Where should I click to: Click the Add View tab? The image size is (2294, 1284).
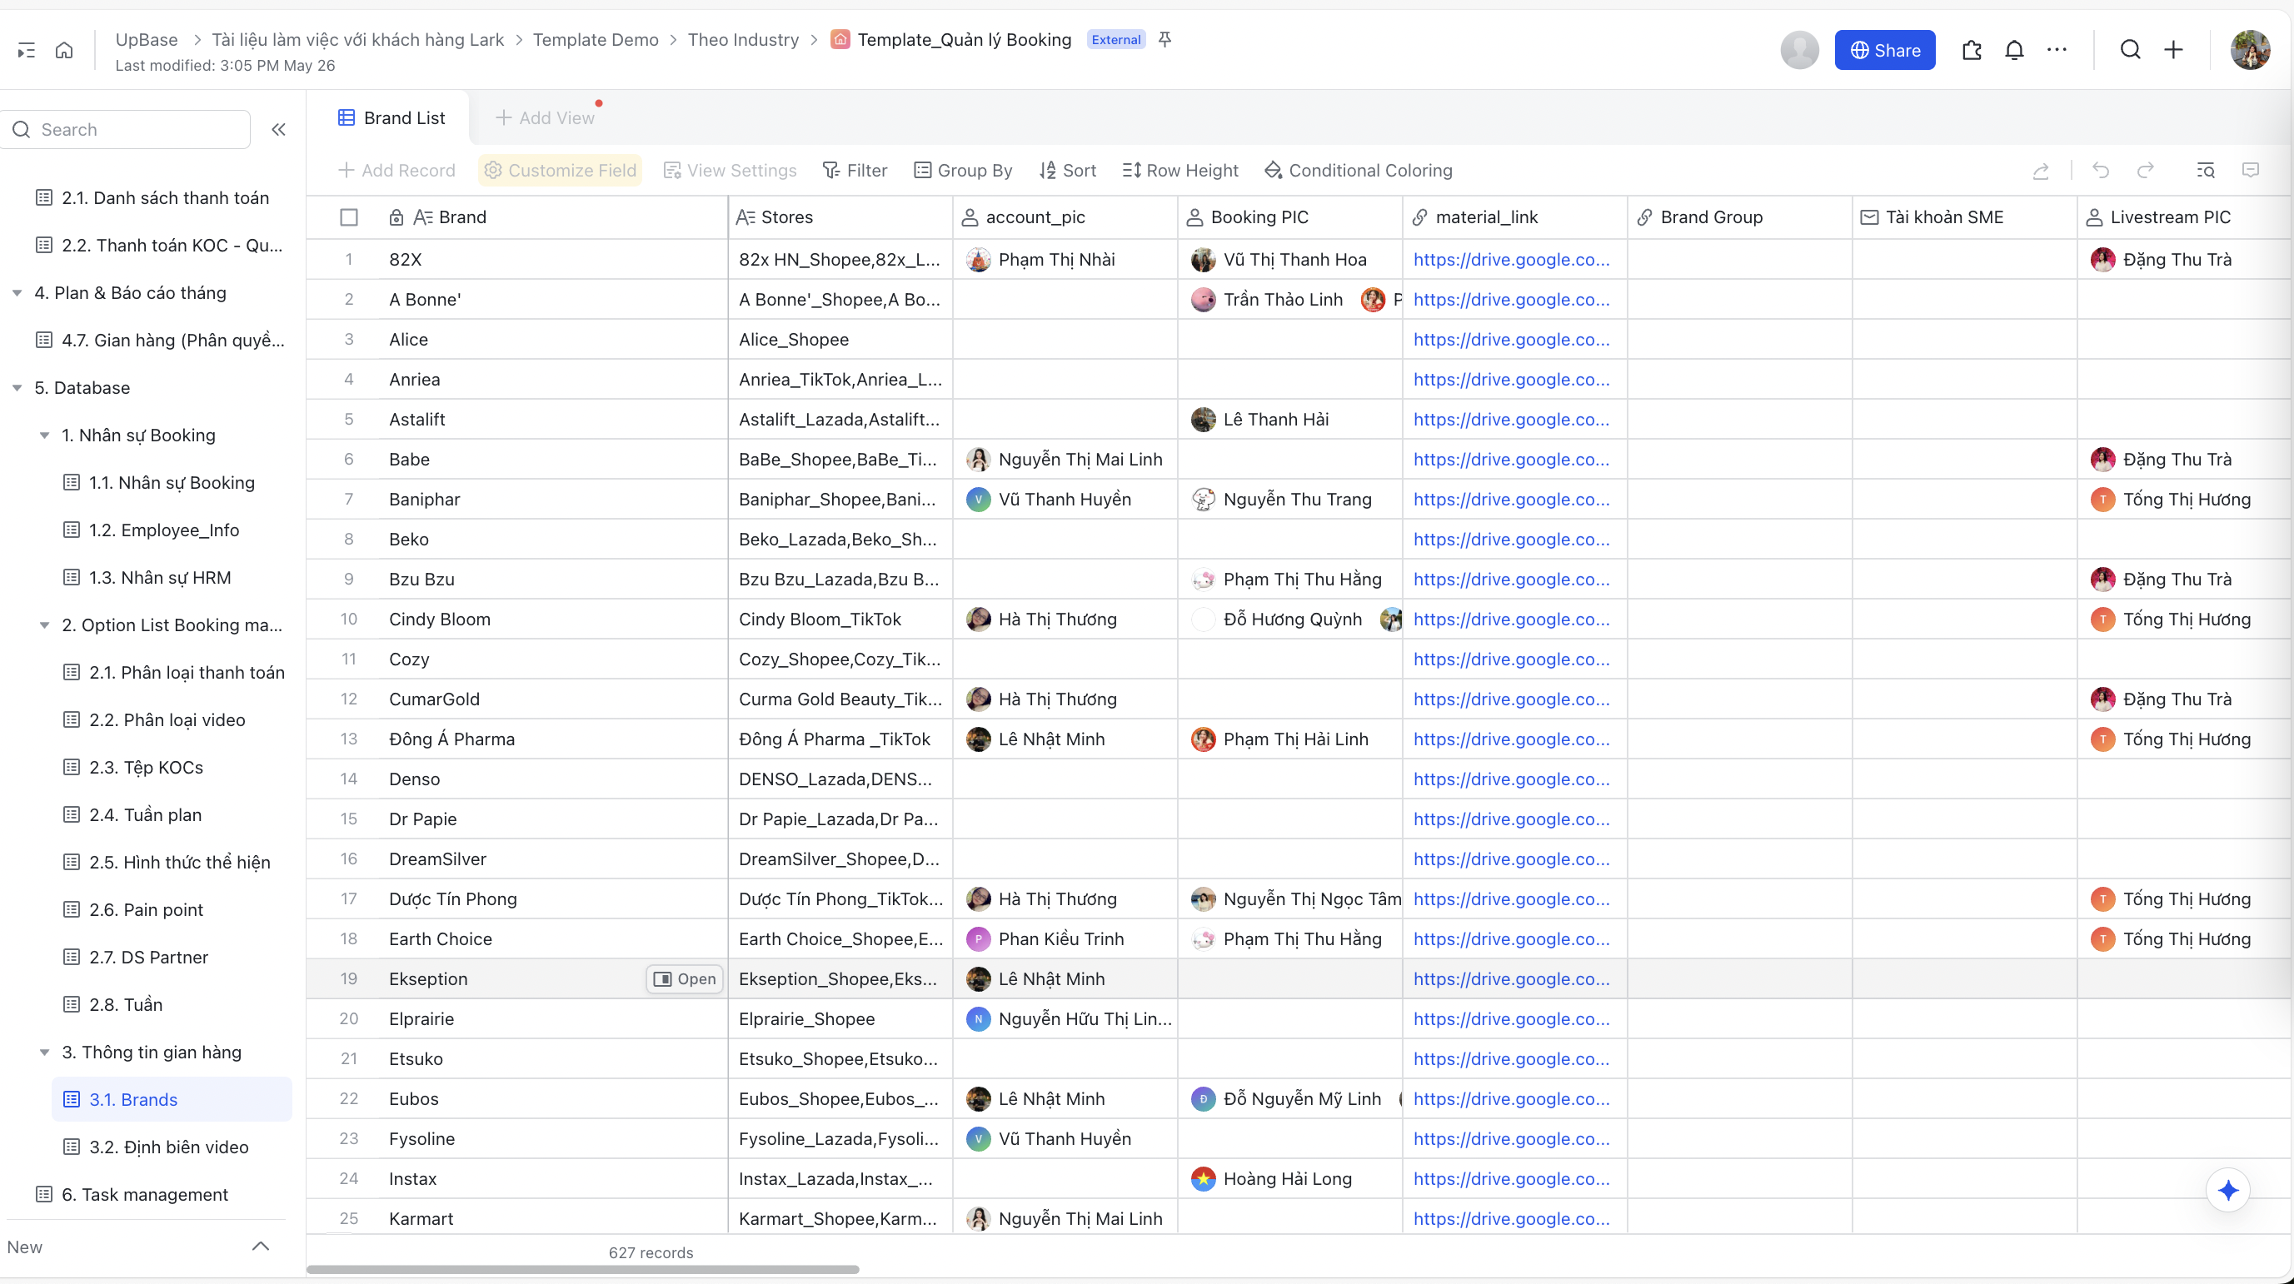pyautogui.click(x=545, y=118)
